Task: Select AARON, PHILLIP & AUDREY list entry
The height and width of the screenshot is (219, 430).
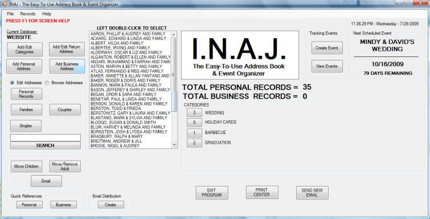Action: tap(128, 34)
